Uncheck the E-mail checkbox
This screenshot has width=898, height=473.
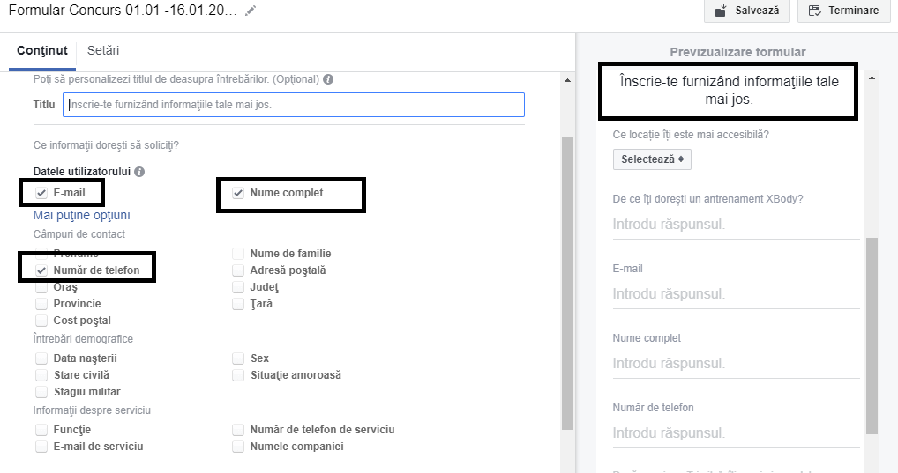point(41,193)
